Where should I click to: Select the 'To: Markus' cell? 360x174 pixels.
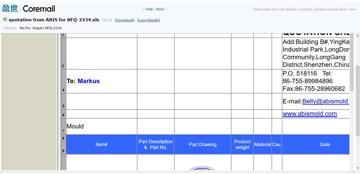83,81
